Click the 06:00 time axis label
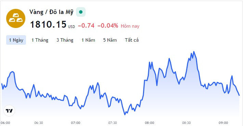This screenshot has width=243, height=126. pyautogui.click(x=5, y=123)
